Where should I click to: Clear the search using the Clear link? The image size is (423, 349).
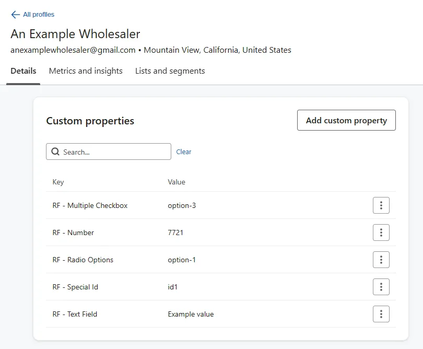coord(183,152)
